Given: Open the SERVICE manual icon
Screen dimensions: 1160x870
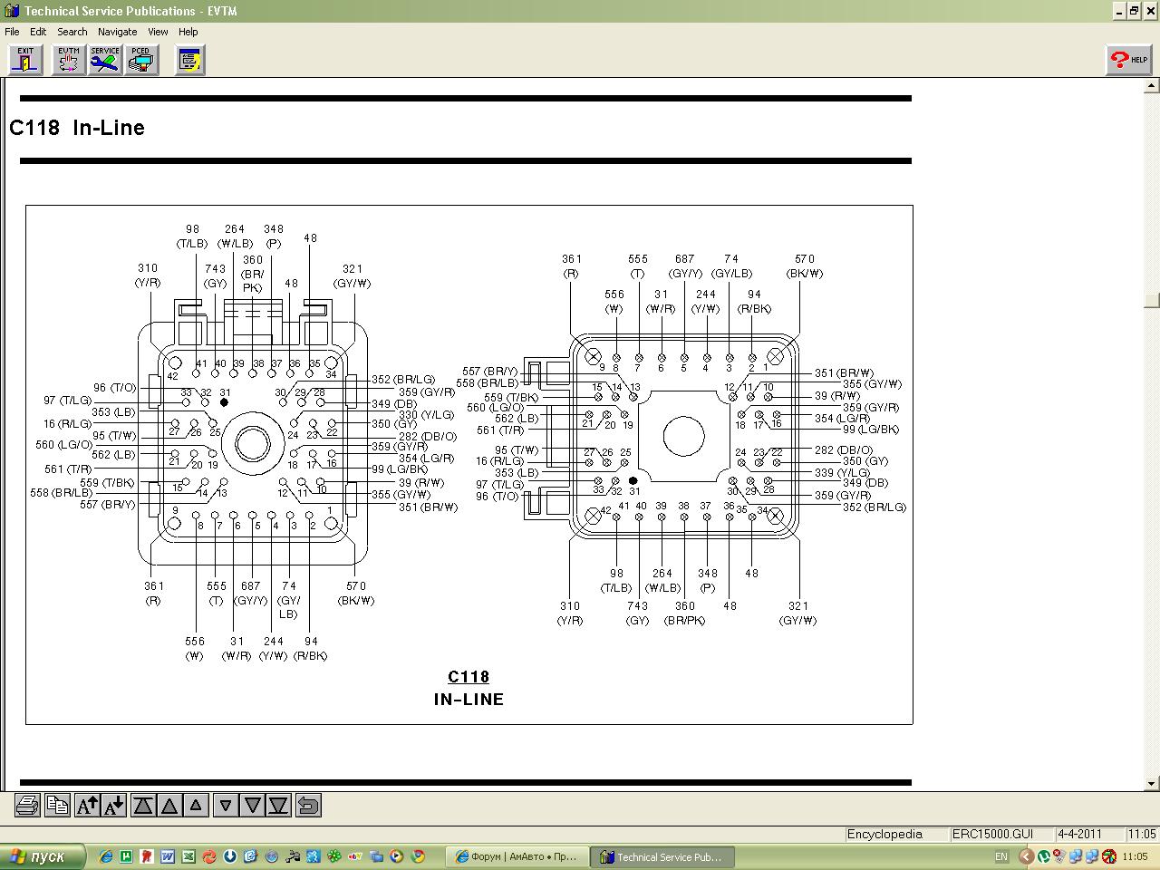Looking at the screenshot, I should (105, 60).
